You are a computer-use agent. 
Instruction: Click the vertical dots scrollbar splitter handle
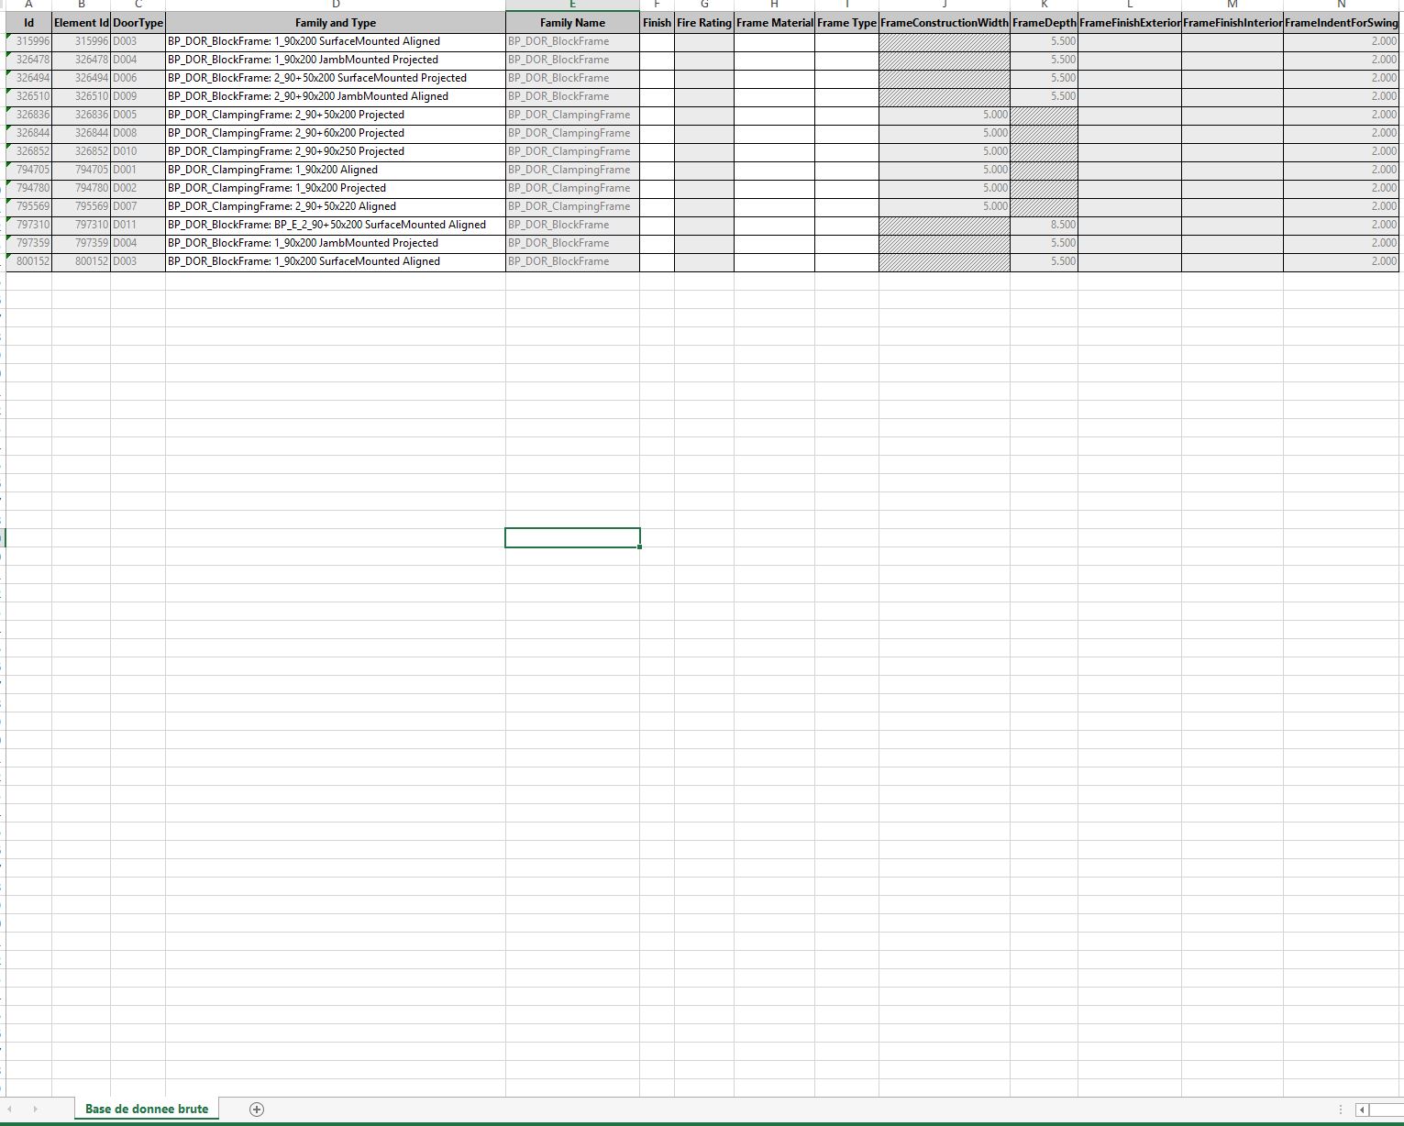pos(1341,1109)
